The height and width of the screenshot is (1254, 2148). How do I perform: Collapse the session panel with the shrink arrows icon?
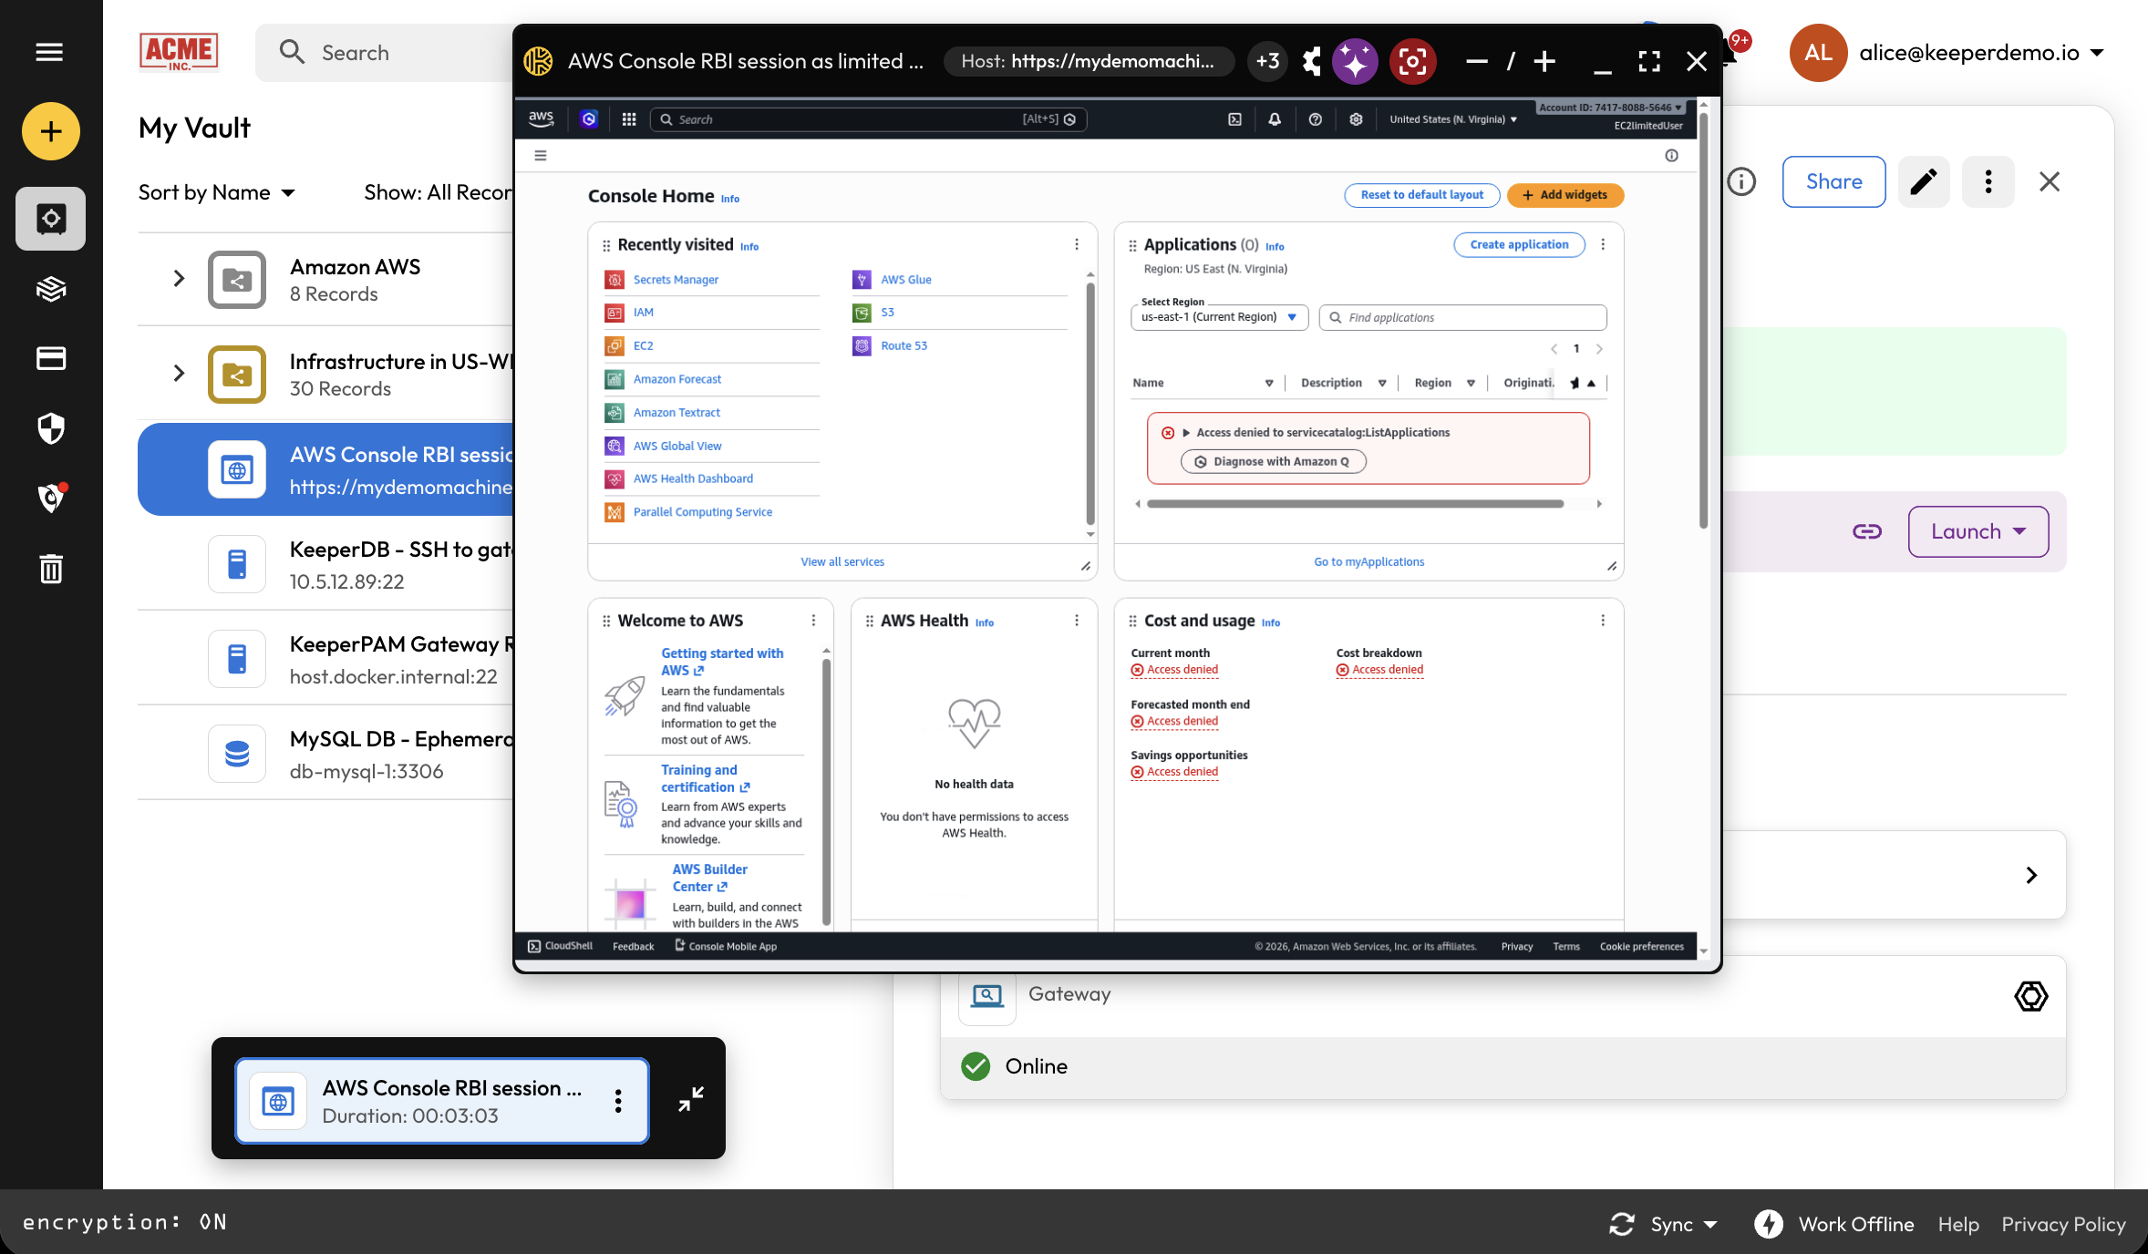[x=690, y=1099]
